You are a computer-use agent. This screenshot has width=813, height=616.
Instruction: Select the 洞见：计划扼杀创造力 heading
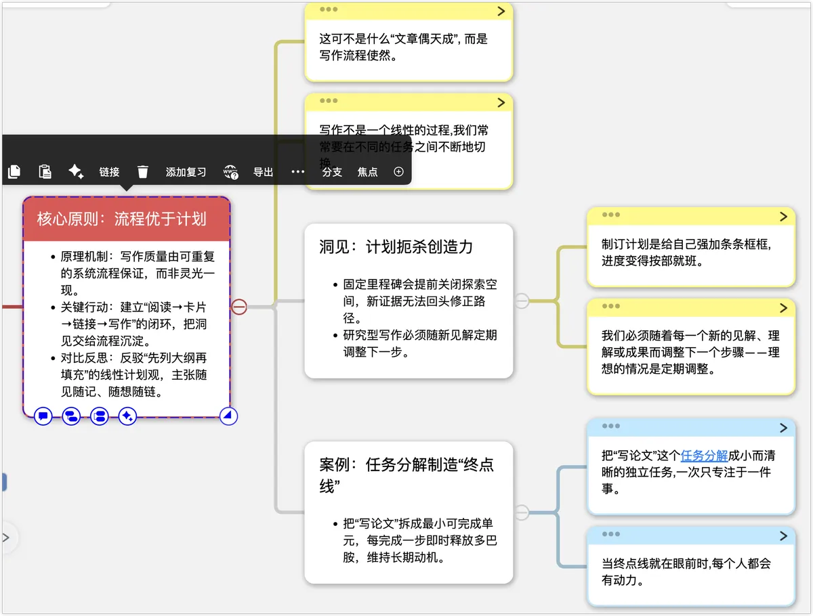(x=396, y=247)
